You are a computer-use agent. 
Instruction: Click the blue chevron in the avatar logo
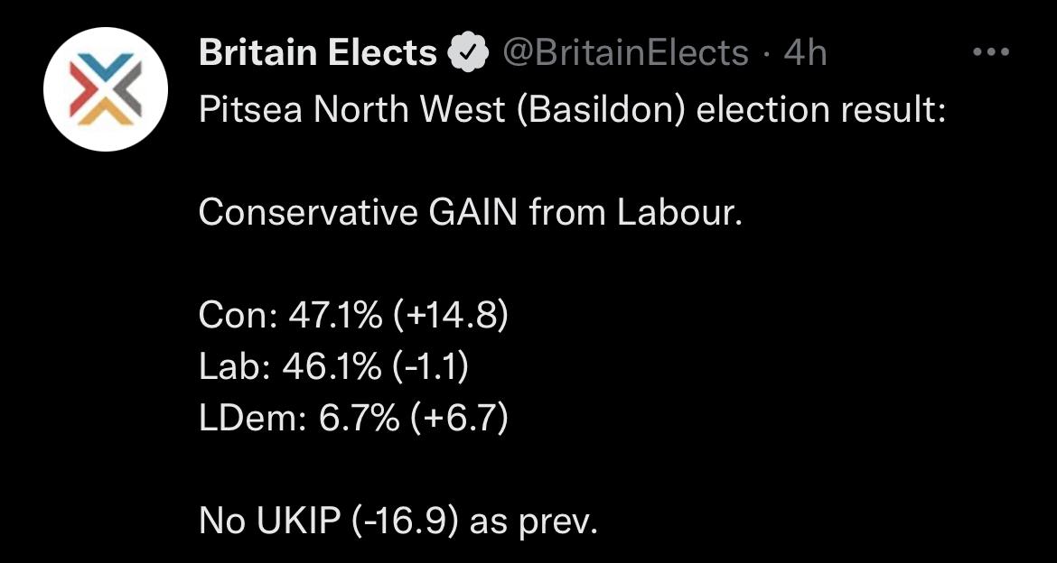coord(106,63)
